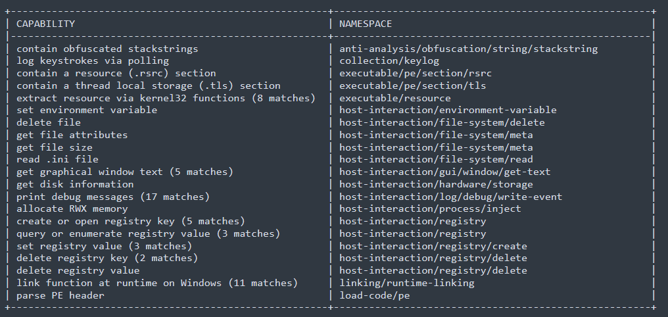This screenshot has width=668, height=317.
Task: Click the 'allocate RWX memory' capability
Action: click(72, 208)
